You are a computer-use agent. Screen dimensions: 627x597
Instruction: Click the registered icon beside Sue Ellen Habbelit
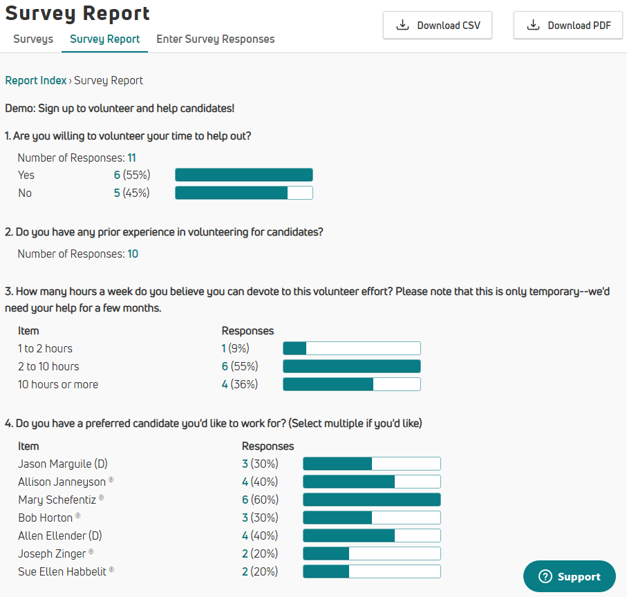pos(111,569)
